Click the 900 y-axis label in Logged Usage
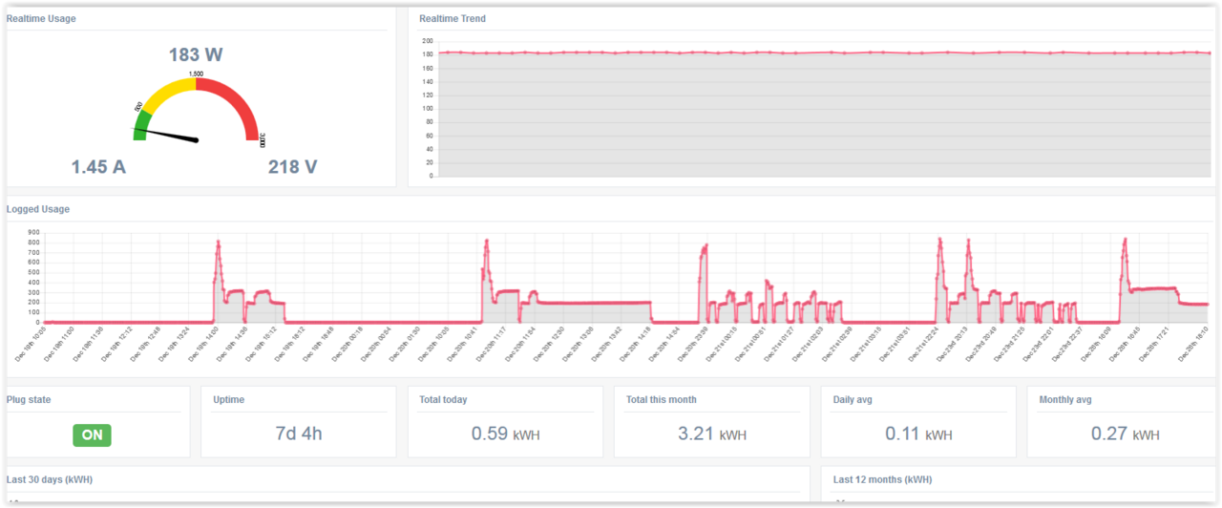The width and height of the screenshot is (1222, 508). pyautogui.click(x=33, y=232)
